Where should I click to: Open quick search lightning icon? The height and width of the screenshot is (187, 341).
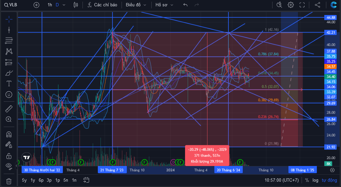click(x=279, y=5)
